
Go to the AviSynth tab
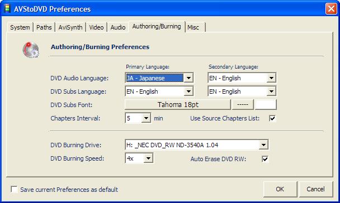(70, 27)
